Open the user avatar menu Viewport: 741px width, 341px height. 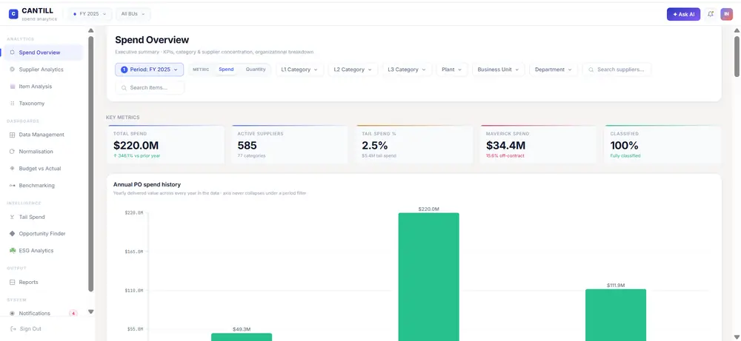coord(726,14)
